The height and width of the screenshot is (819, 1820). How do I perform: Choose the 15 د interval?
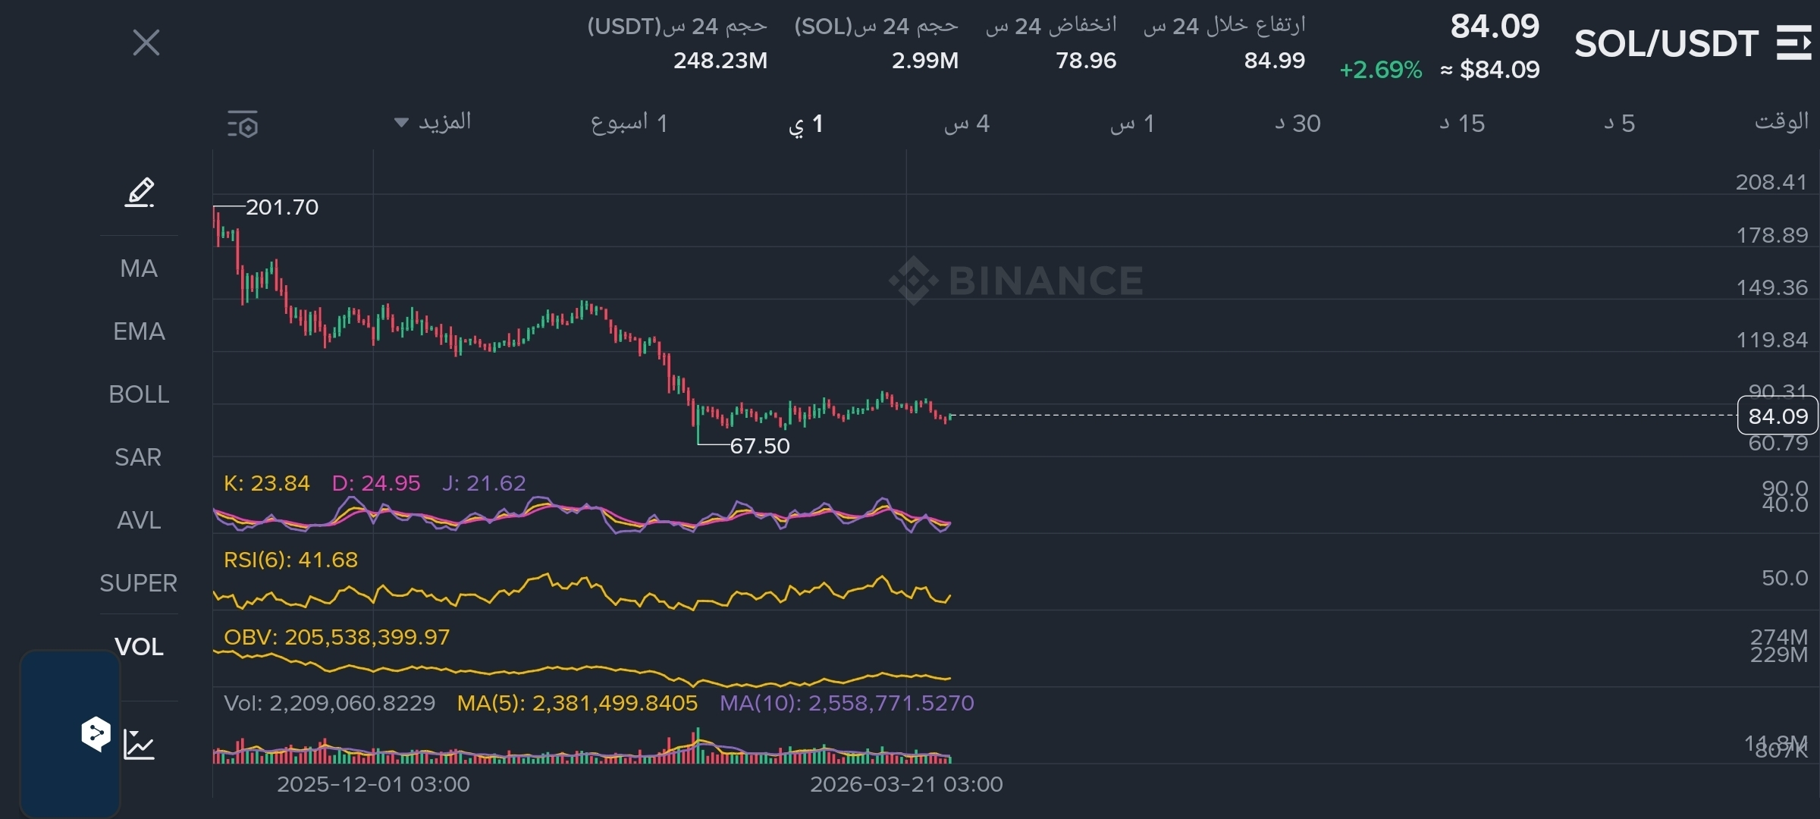coord(1461,123)
